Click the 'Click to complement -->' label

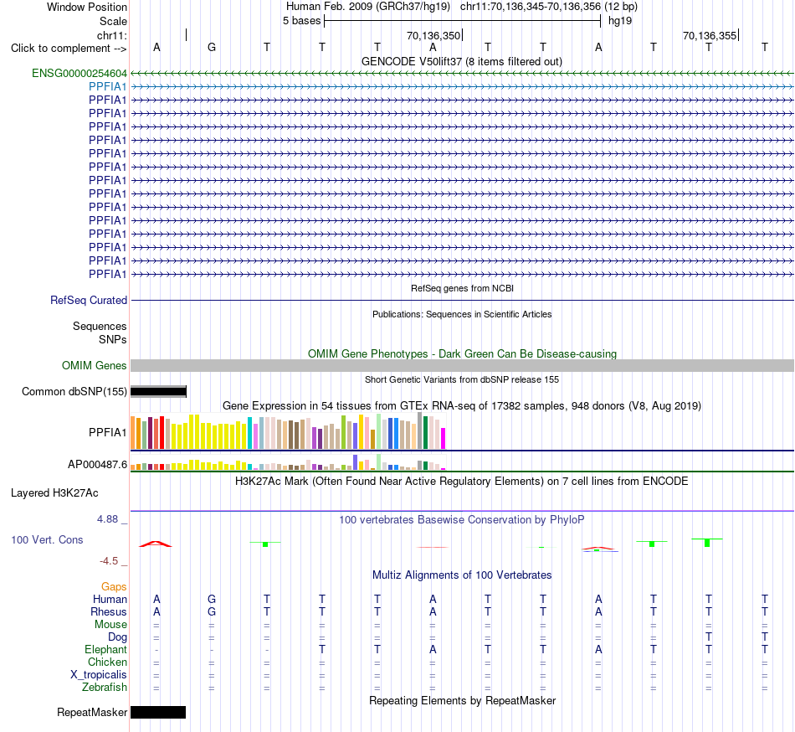click(x=69, y=49)
